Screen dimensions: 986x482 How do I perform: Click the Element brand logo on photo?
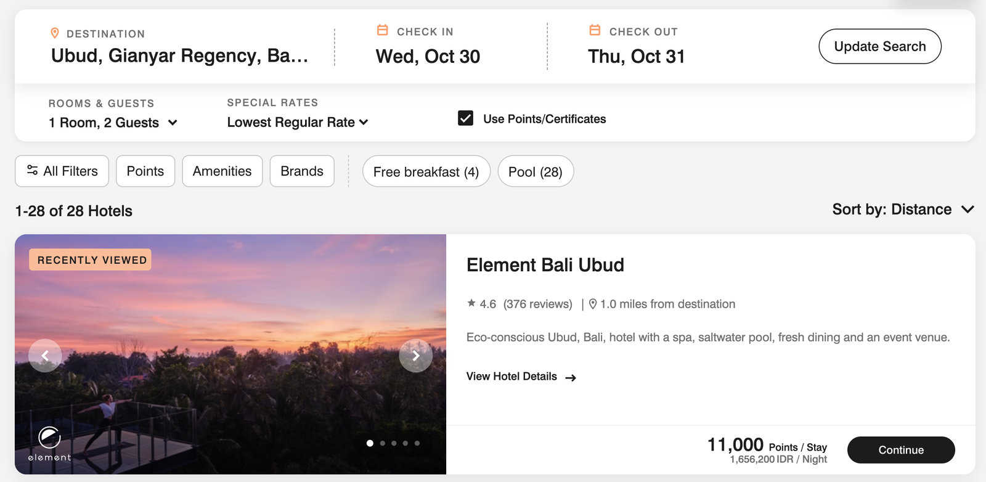(49, 443)
